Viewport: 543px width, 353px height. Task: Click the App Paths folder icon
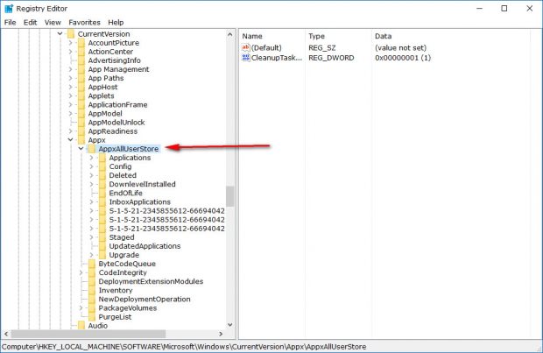click(81, 78)
